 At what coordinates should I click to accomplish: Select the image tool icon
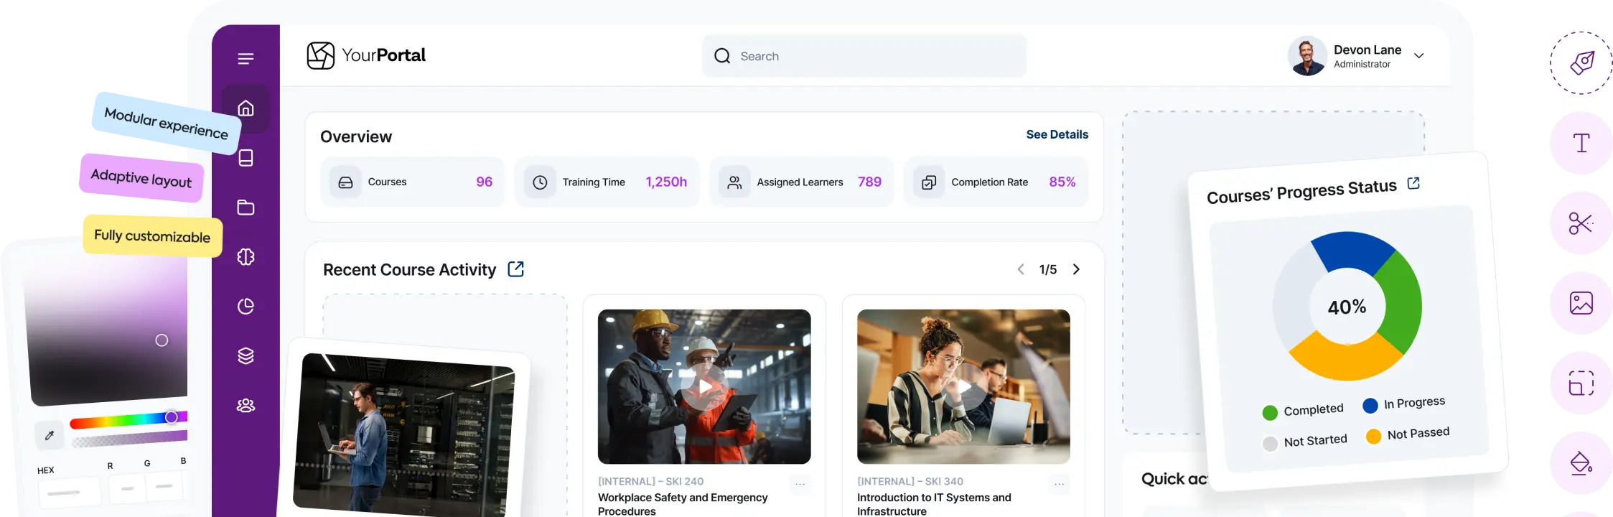click(1581, 304)
